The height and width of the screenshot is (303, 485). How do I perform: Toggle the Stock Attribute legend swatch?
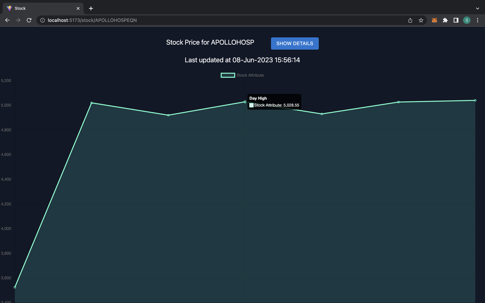click(228, 75)
